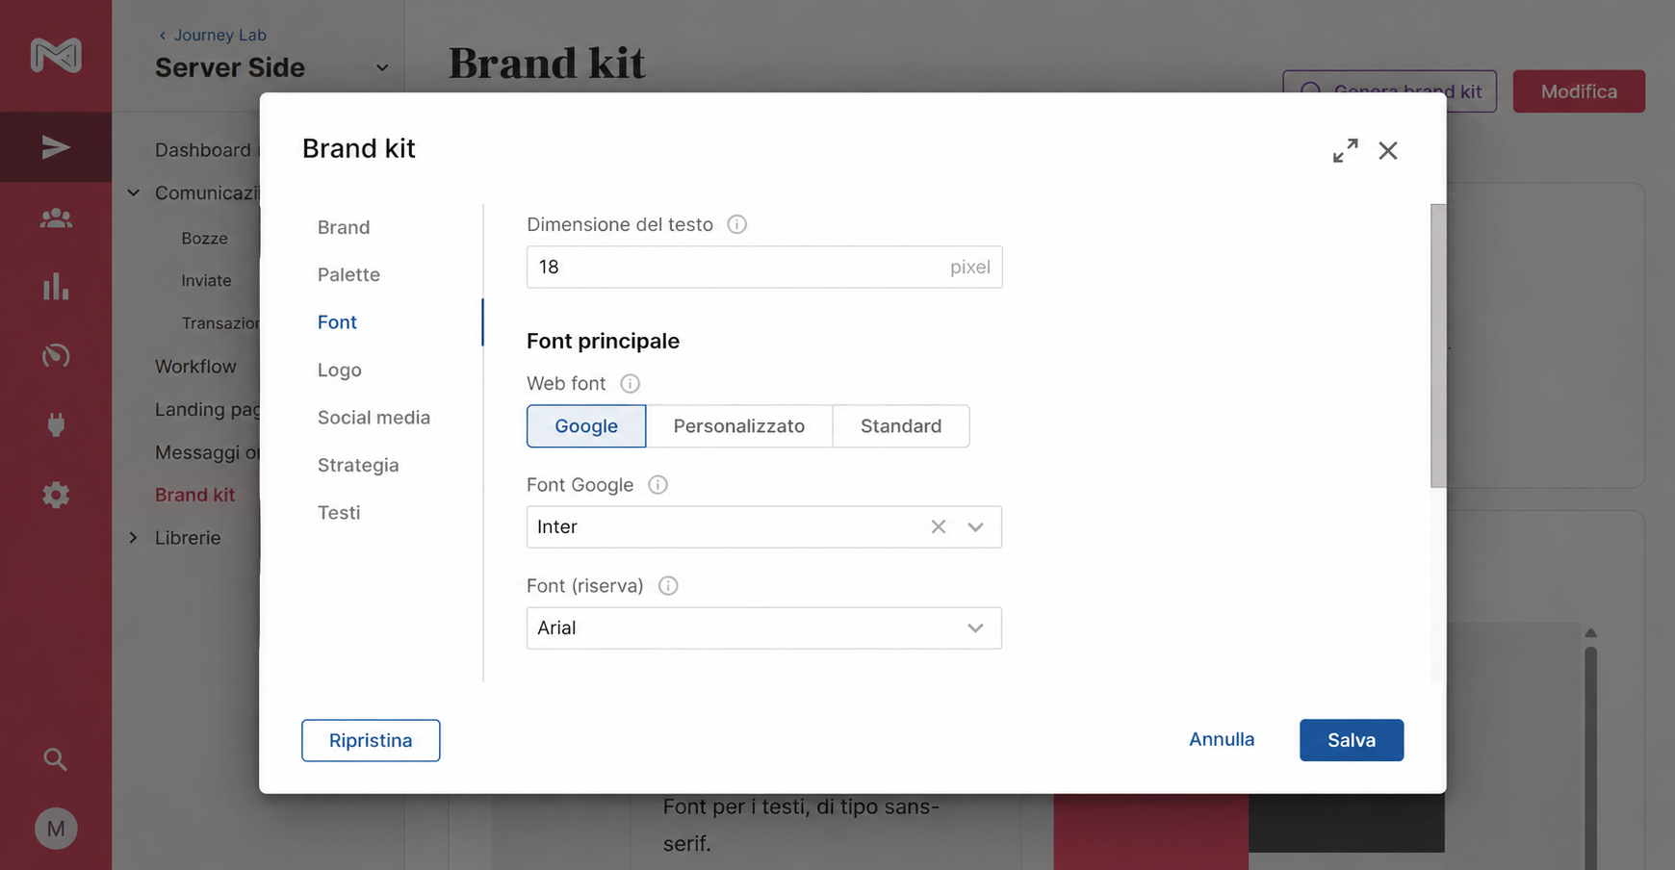Click the Font (riserva) info icon
This screenshot has width=1675, height=870.
point(668,586)
